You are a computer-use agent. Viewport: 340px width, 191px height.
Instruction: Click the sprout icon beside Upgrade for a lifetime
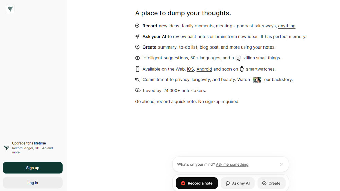coord(6,148)
